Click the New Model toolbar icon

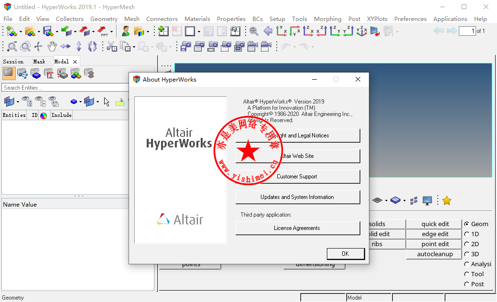[x=12, y=31]
